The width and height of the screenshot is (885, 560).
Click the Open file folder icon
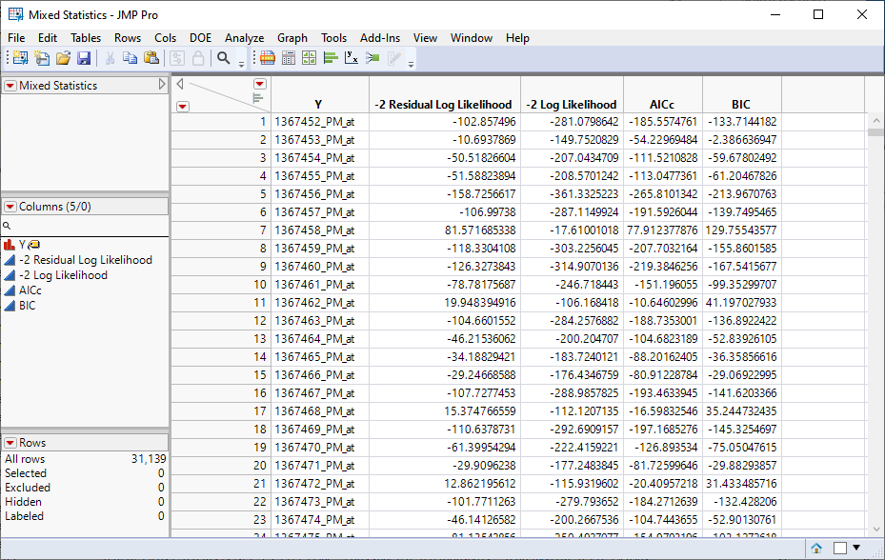pos(63,58)
